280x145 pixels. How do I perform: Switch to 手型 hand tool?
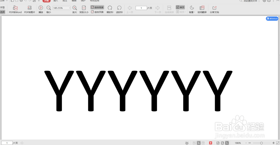[2, 8]
